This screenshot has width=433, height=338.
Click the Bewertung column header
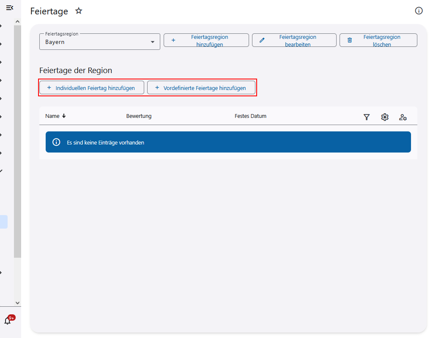pyautogui.click(x=139, y=116)
